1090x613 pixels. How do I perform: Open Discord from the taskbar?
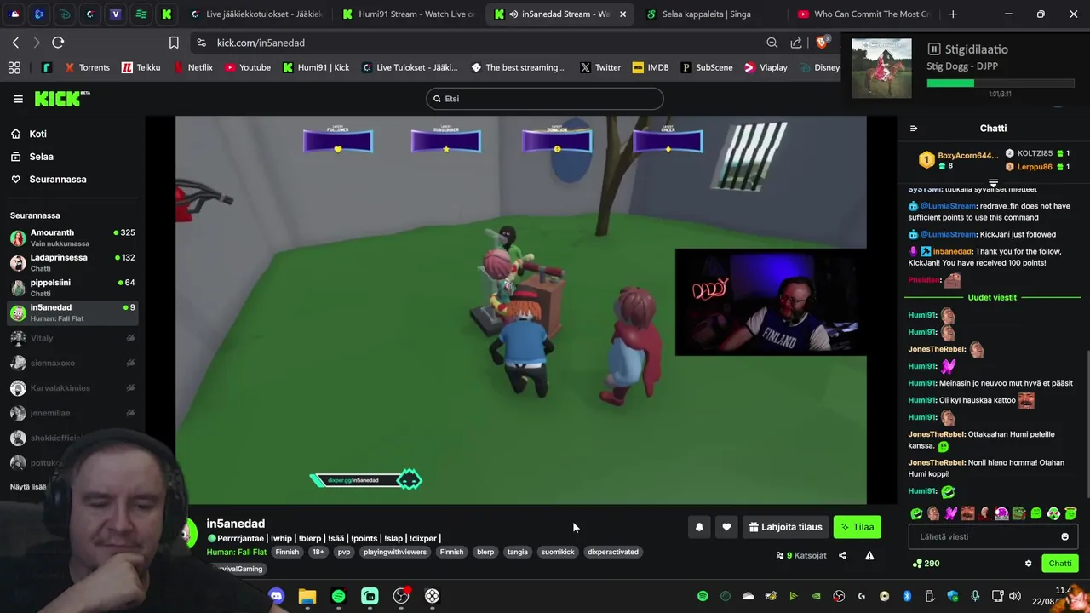[x=276, y=596]
